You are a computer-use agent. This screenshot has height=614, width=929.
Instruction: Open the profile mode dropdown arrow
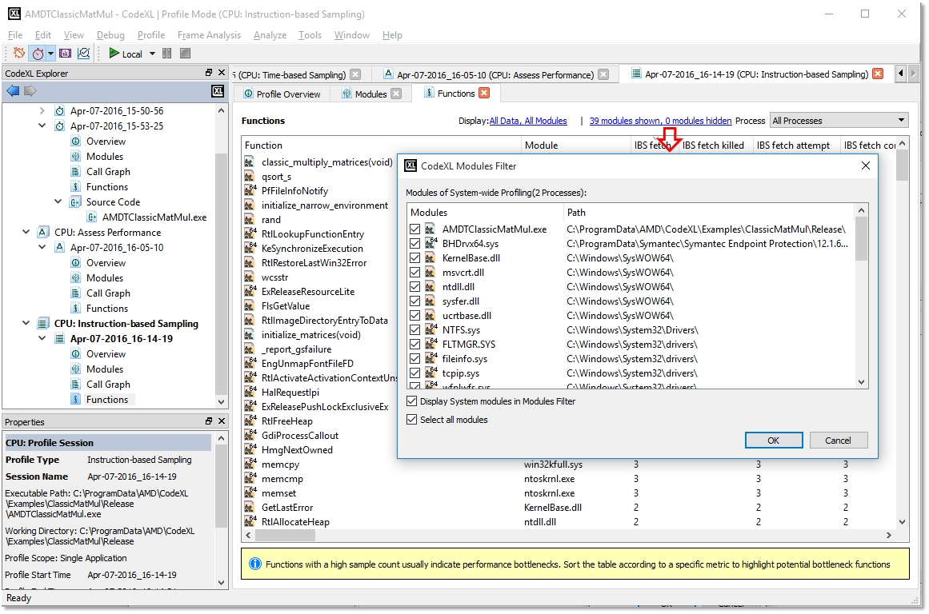click(51, 54)
